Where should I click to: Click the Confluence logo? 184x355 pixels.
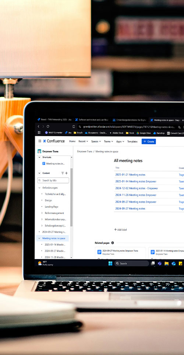54,141
